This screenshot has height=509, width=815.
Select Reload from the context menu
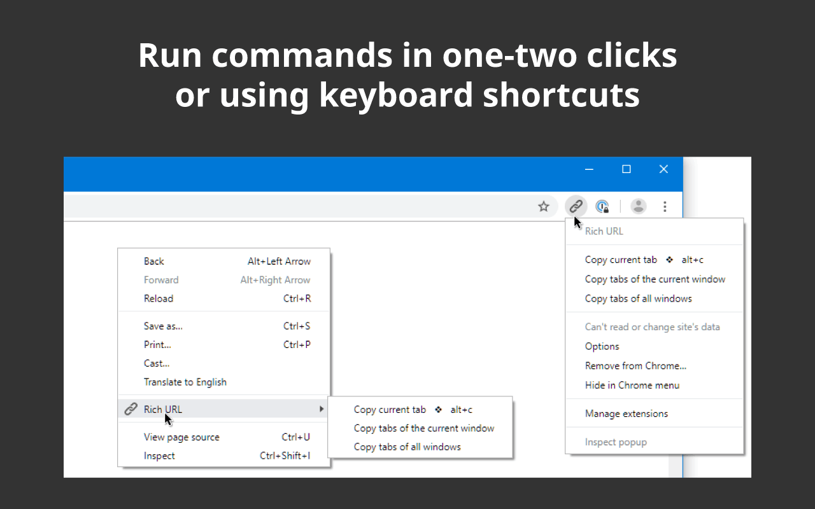click(223, 298)
